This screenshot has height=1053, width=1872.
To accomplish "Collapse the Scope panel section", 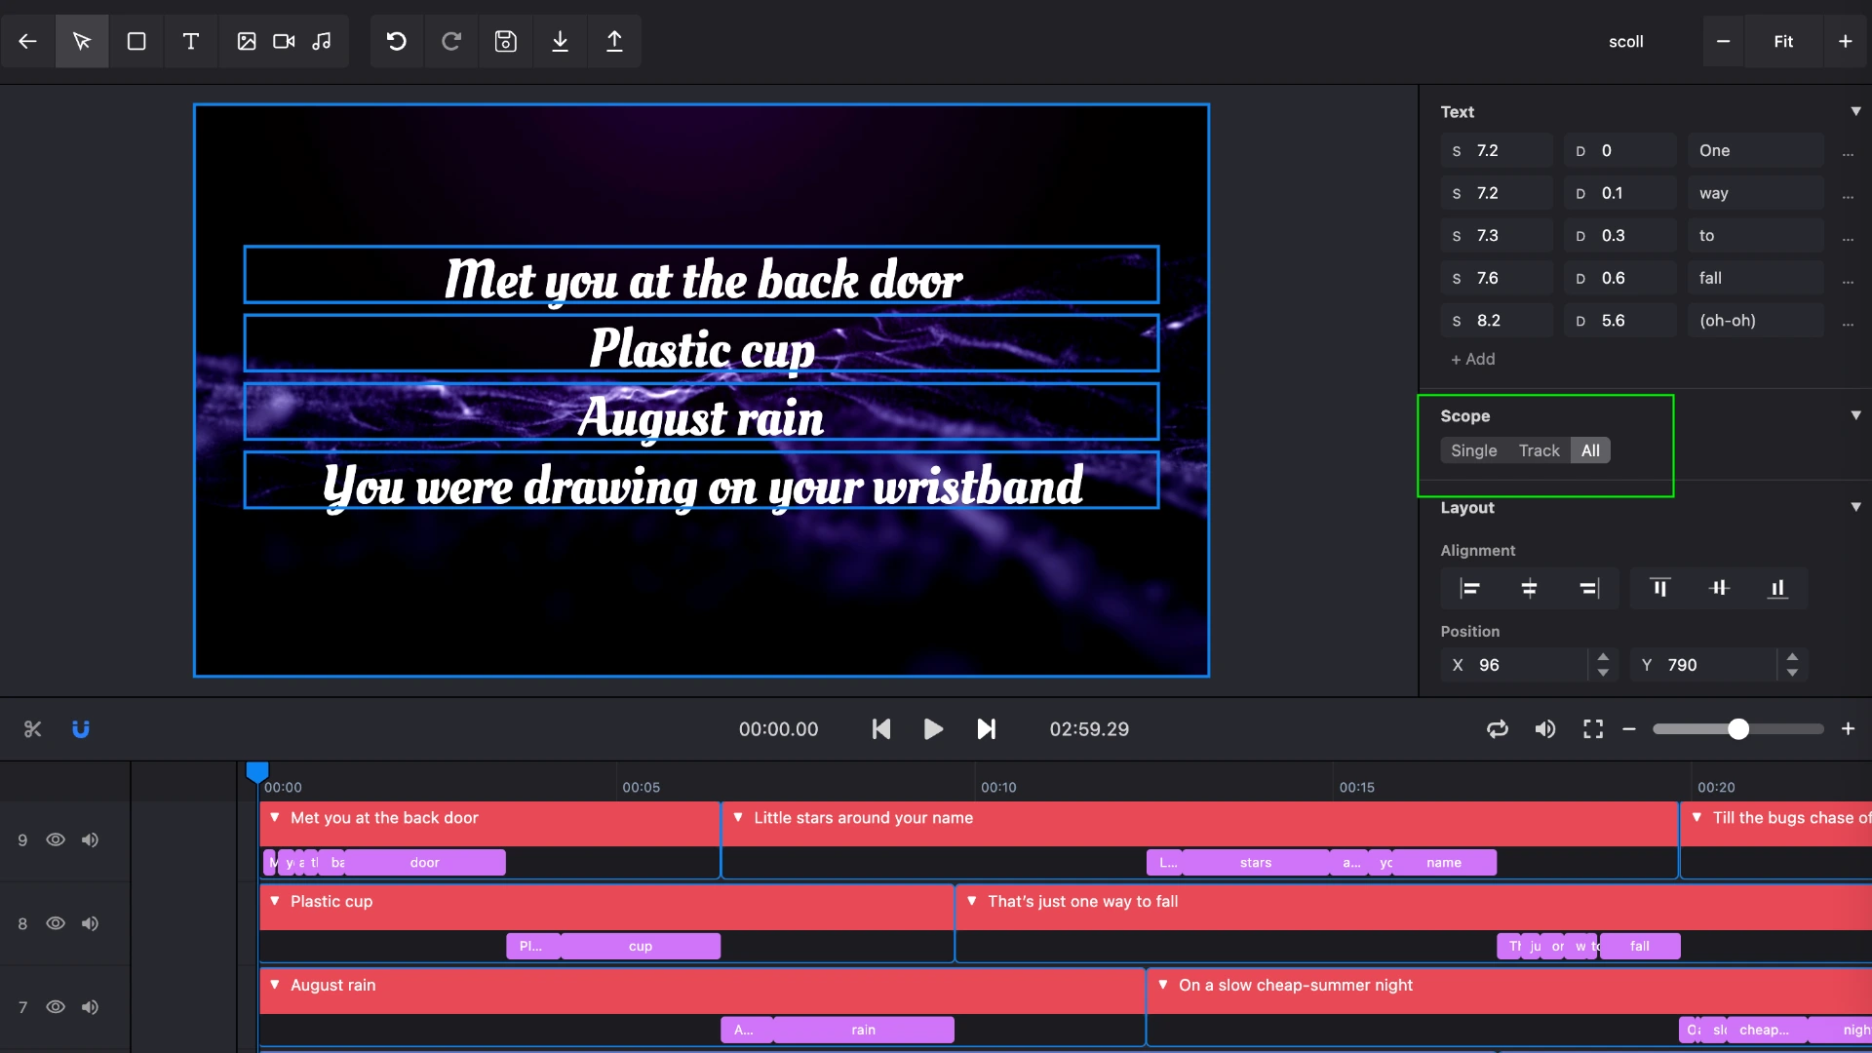I will 1855,415.
